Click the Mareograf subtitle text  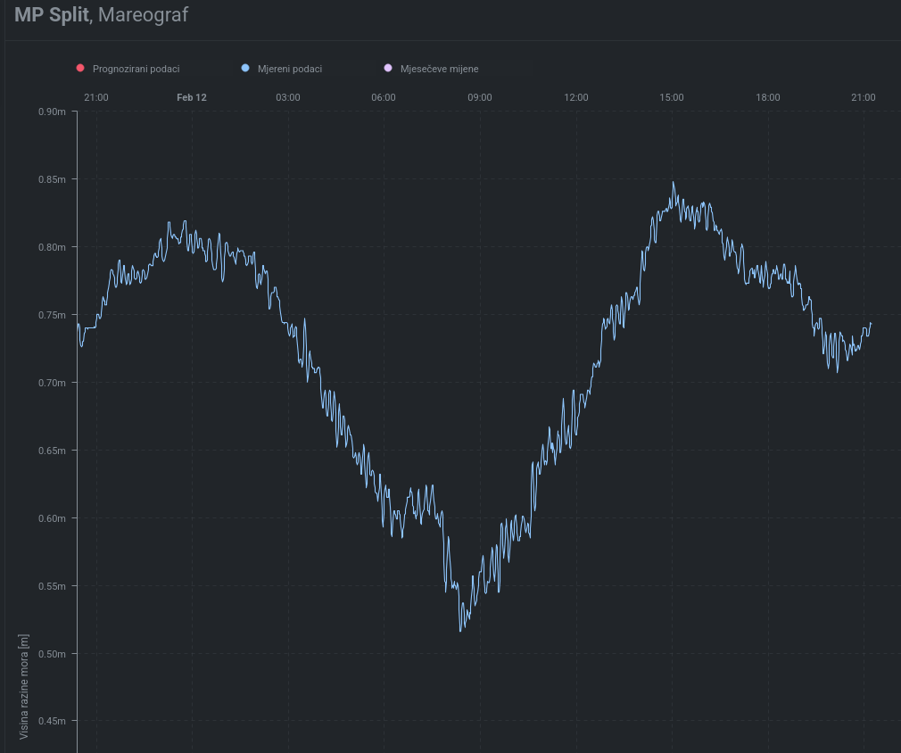tap(143, 15)
